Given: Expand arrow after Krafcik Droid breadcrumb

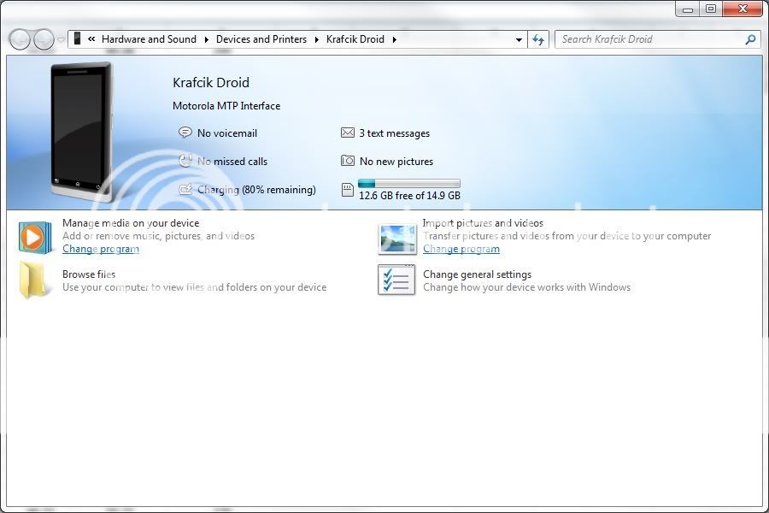Looking at the screenshot, I should [x=394, y=39].
